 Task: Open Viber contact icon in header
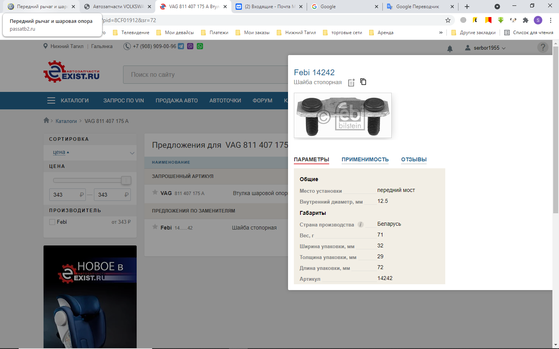click(x=190, y=46)
